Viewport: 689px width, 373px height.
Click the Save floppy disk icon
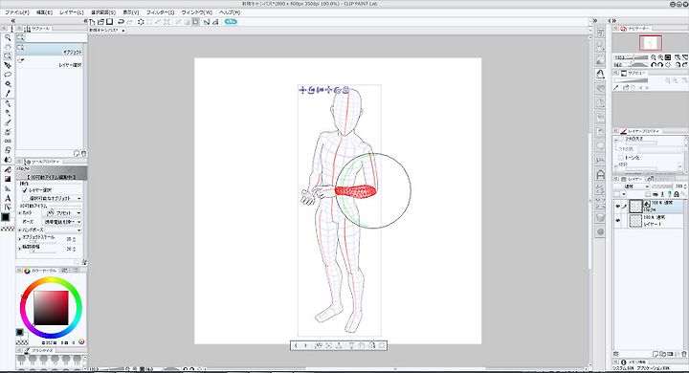coord(110,22)
